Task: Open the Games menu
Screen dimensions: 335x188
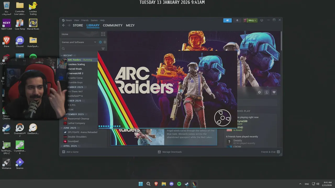Action: 94,20
